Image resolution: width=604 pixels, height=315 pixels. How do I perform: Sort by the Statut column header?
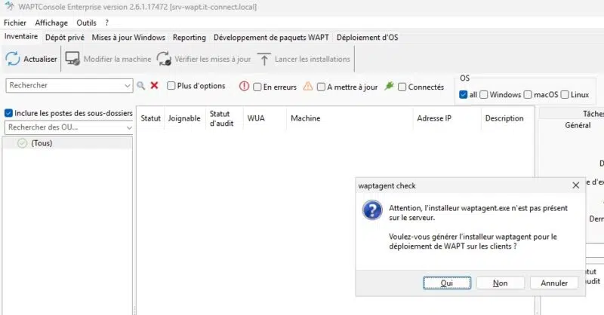click(150, 118)
